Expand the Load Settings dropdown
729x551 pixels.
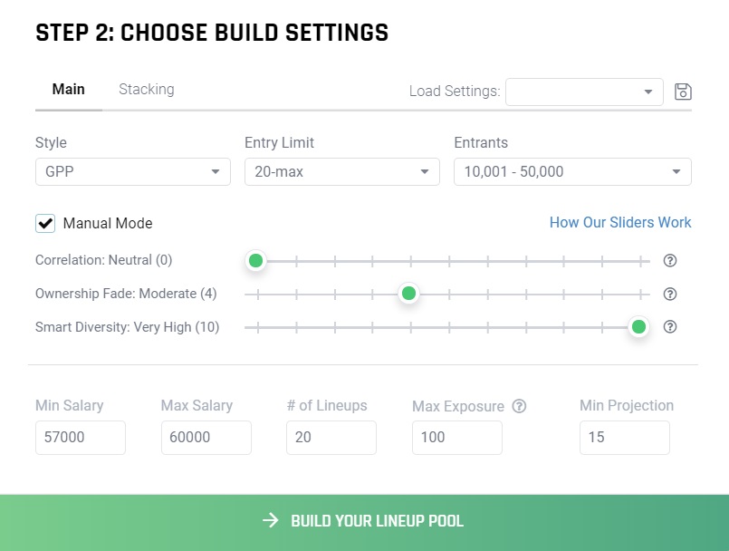tap(583, 92)
